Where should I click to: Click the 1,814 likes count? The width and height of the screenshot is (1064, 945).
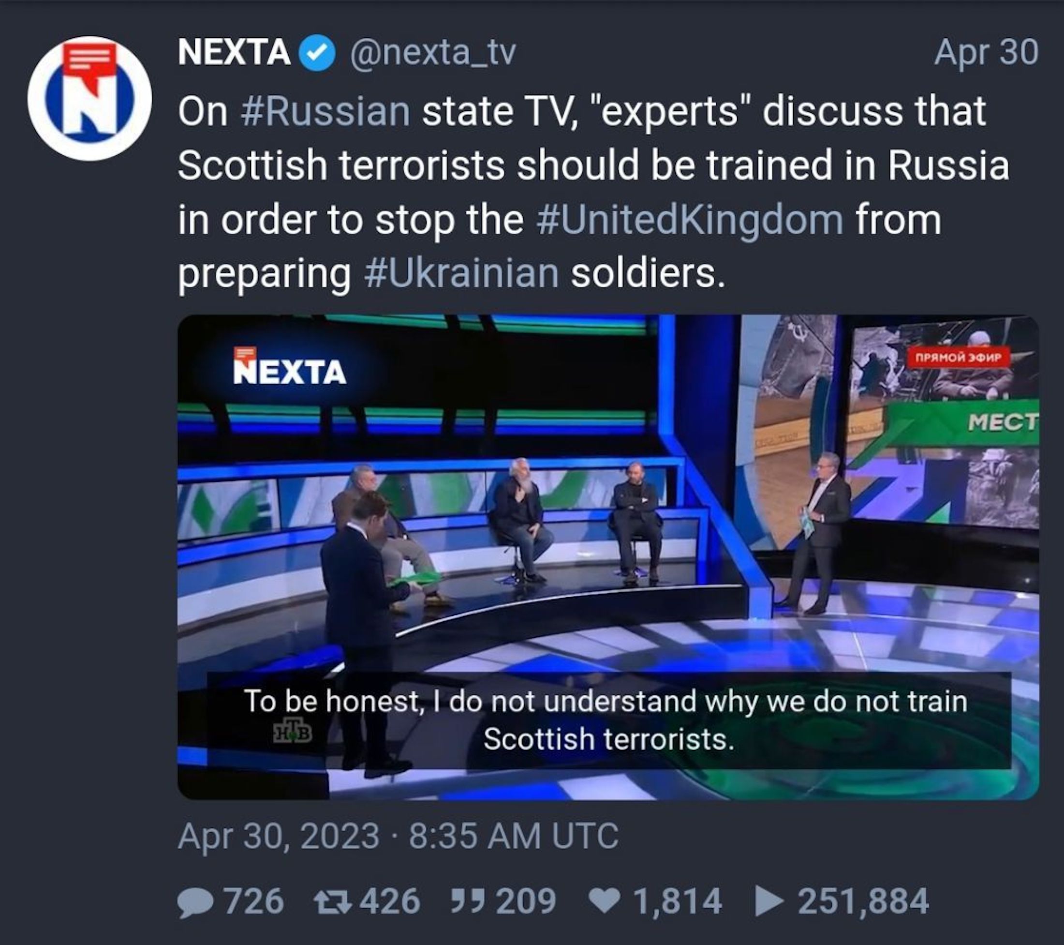[x=677, y=902]
